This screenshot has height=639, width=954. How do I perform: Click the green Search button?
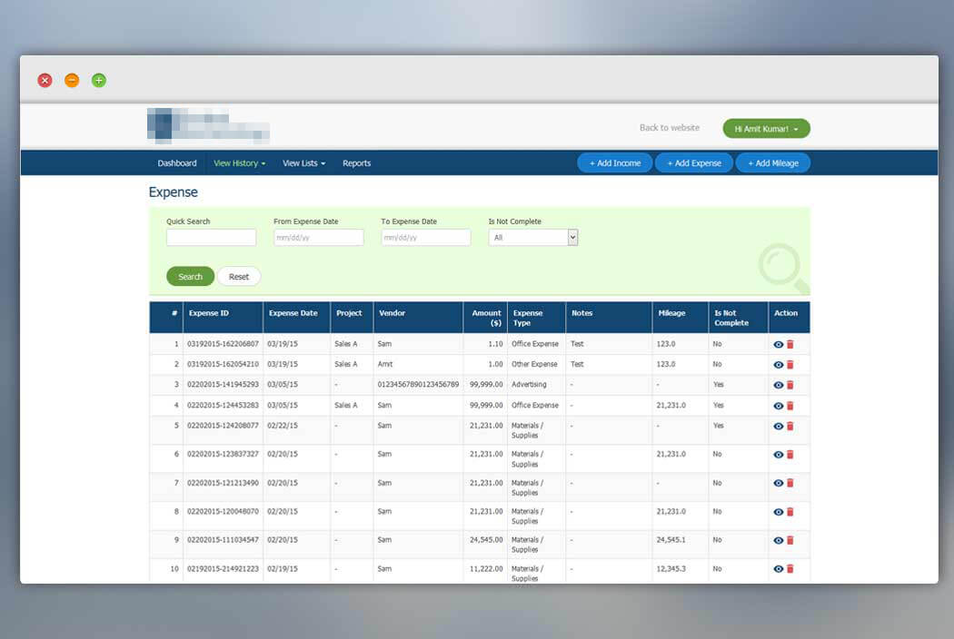click(190, 276)
